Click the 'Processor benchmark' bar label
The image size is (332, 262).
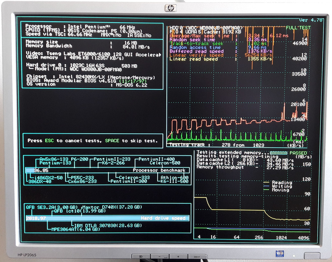click(159, 170)
